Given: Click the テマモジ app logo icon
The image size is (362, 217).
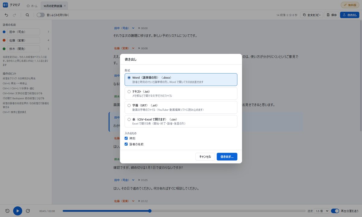Looking at the screenshot, I should click(x=5, y=5).
